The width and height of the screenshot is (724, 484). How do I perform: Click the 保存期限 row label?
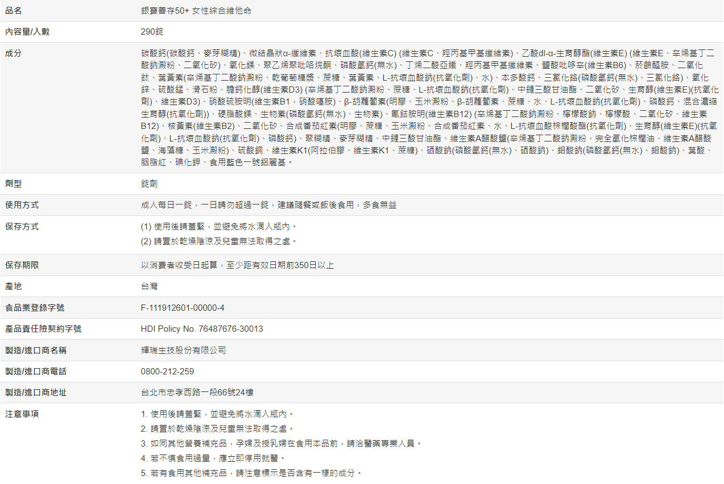[x=22, y=265]
